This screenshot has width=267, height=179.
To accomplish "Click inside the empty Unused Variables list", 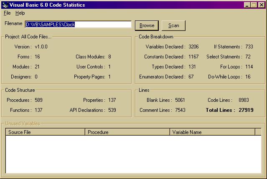I will click(133, 154).
